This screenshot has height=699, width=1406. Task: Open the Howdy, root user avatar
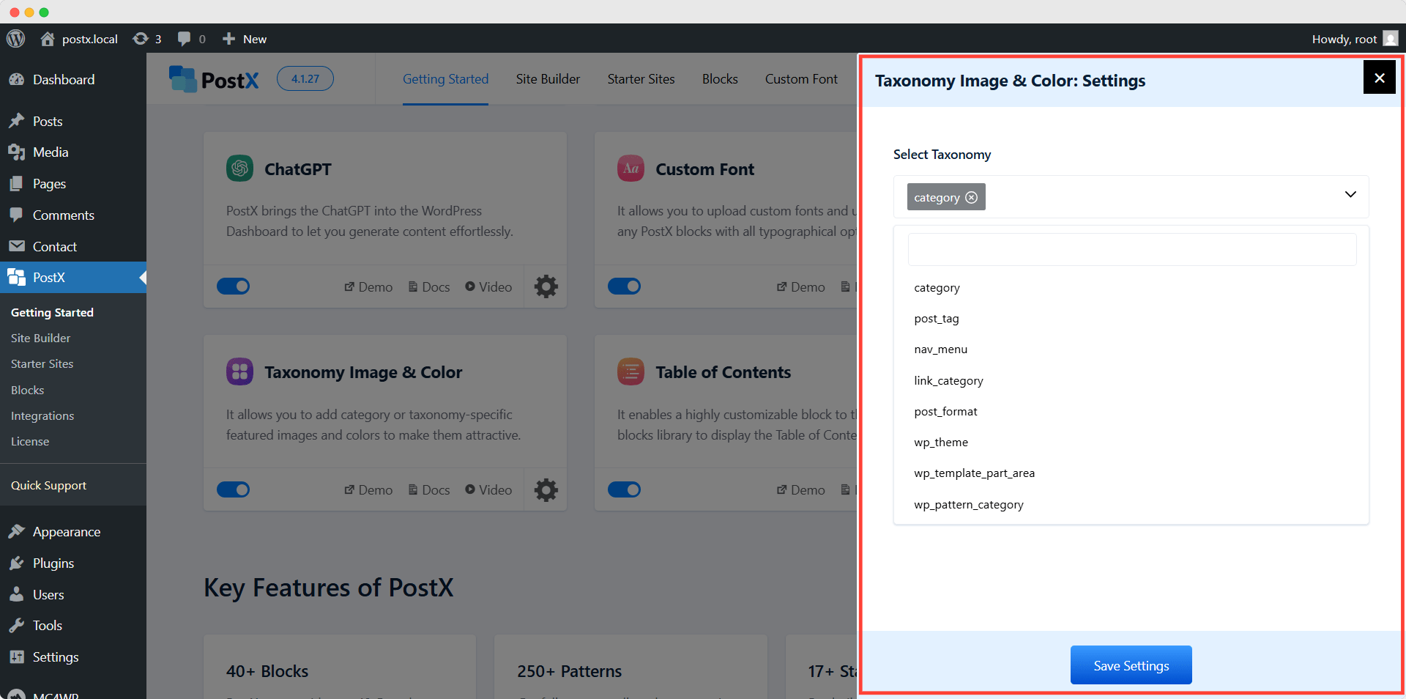point(1391,39)
